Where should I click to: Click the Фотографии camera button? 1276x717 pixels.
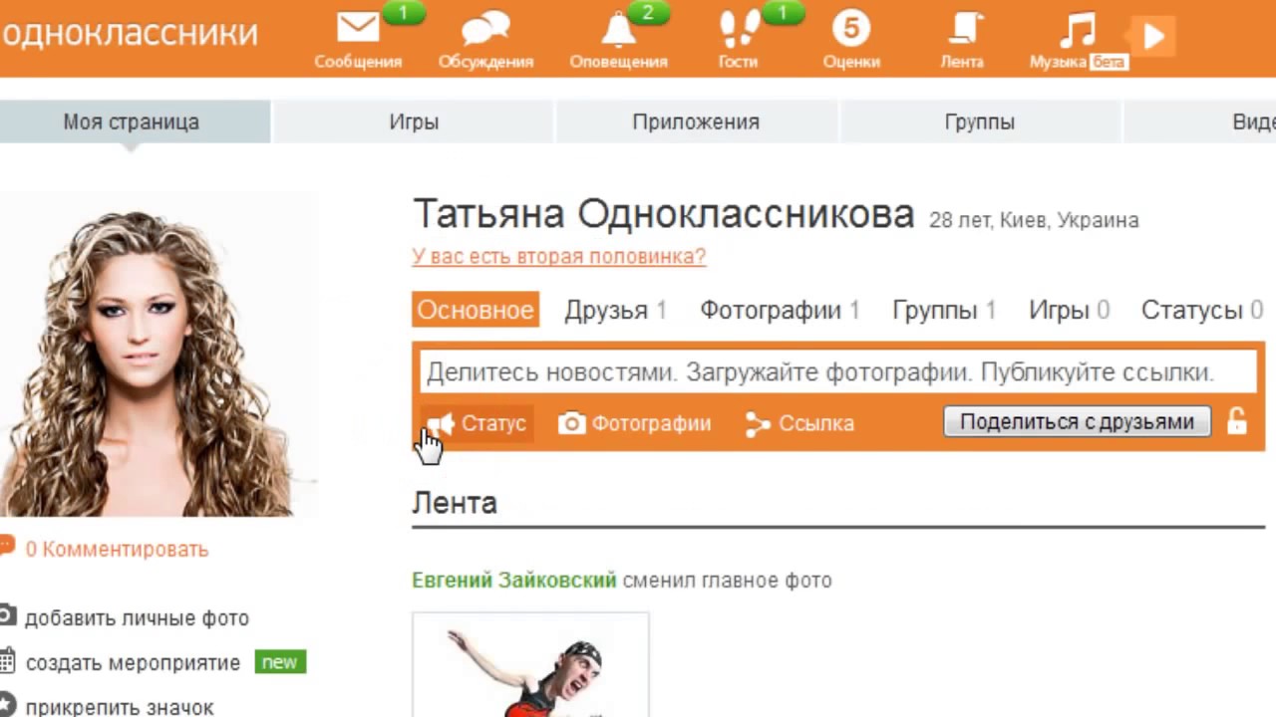(634, 423)
